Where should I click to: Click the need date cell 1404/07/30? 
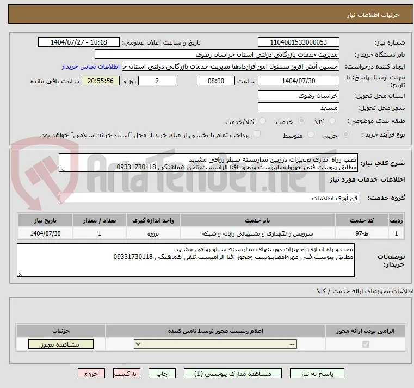pos(45,233)
